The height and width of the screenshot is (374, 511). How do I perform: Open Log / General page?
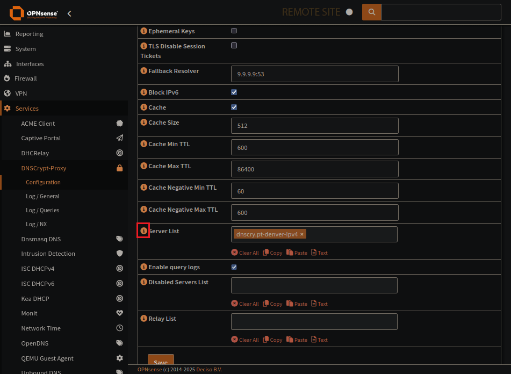pos(42,196)
